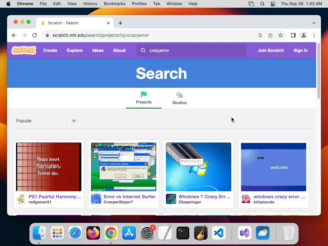Open Finder from the dock

point(39,233)
